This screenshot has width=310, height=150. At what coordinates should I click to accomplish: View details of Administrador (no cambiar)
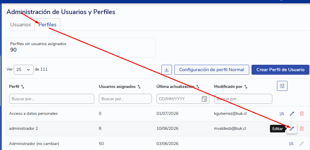point(291,144)
